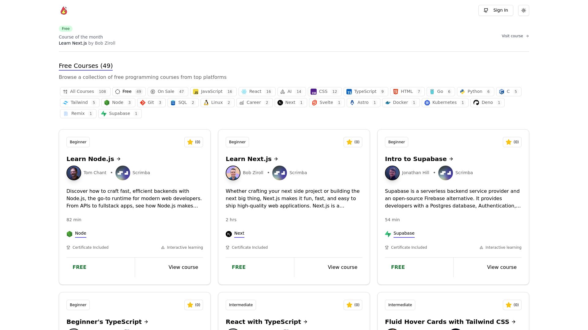Sign in with the GitHub button
Screen dimensions: 588x330
pos(496,10)
